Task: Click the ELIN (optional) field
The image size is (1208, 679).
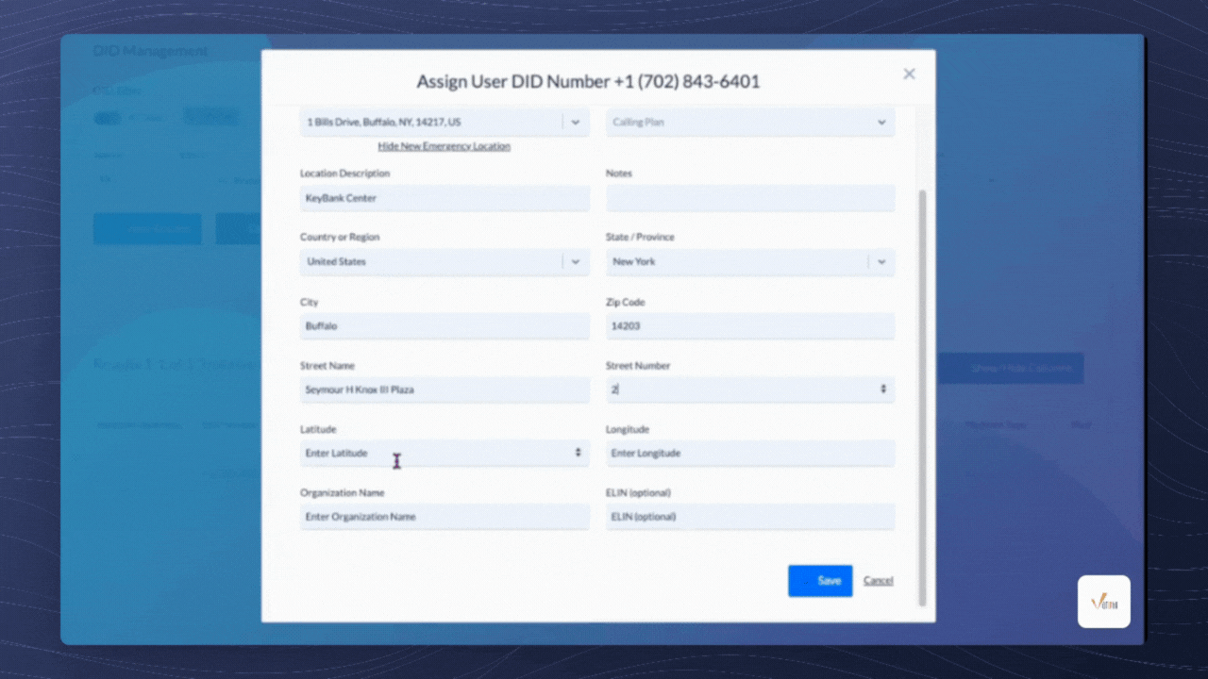Action: (749, 517)
